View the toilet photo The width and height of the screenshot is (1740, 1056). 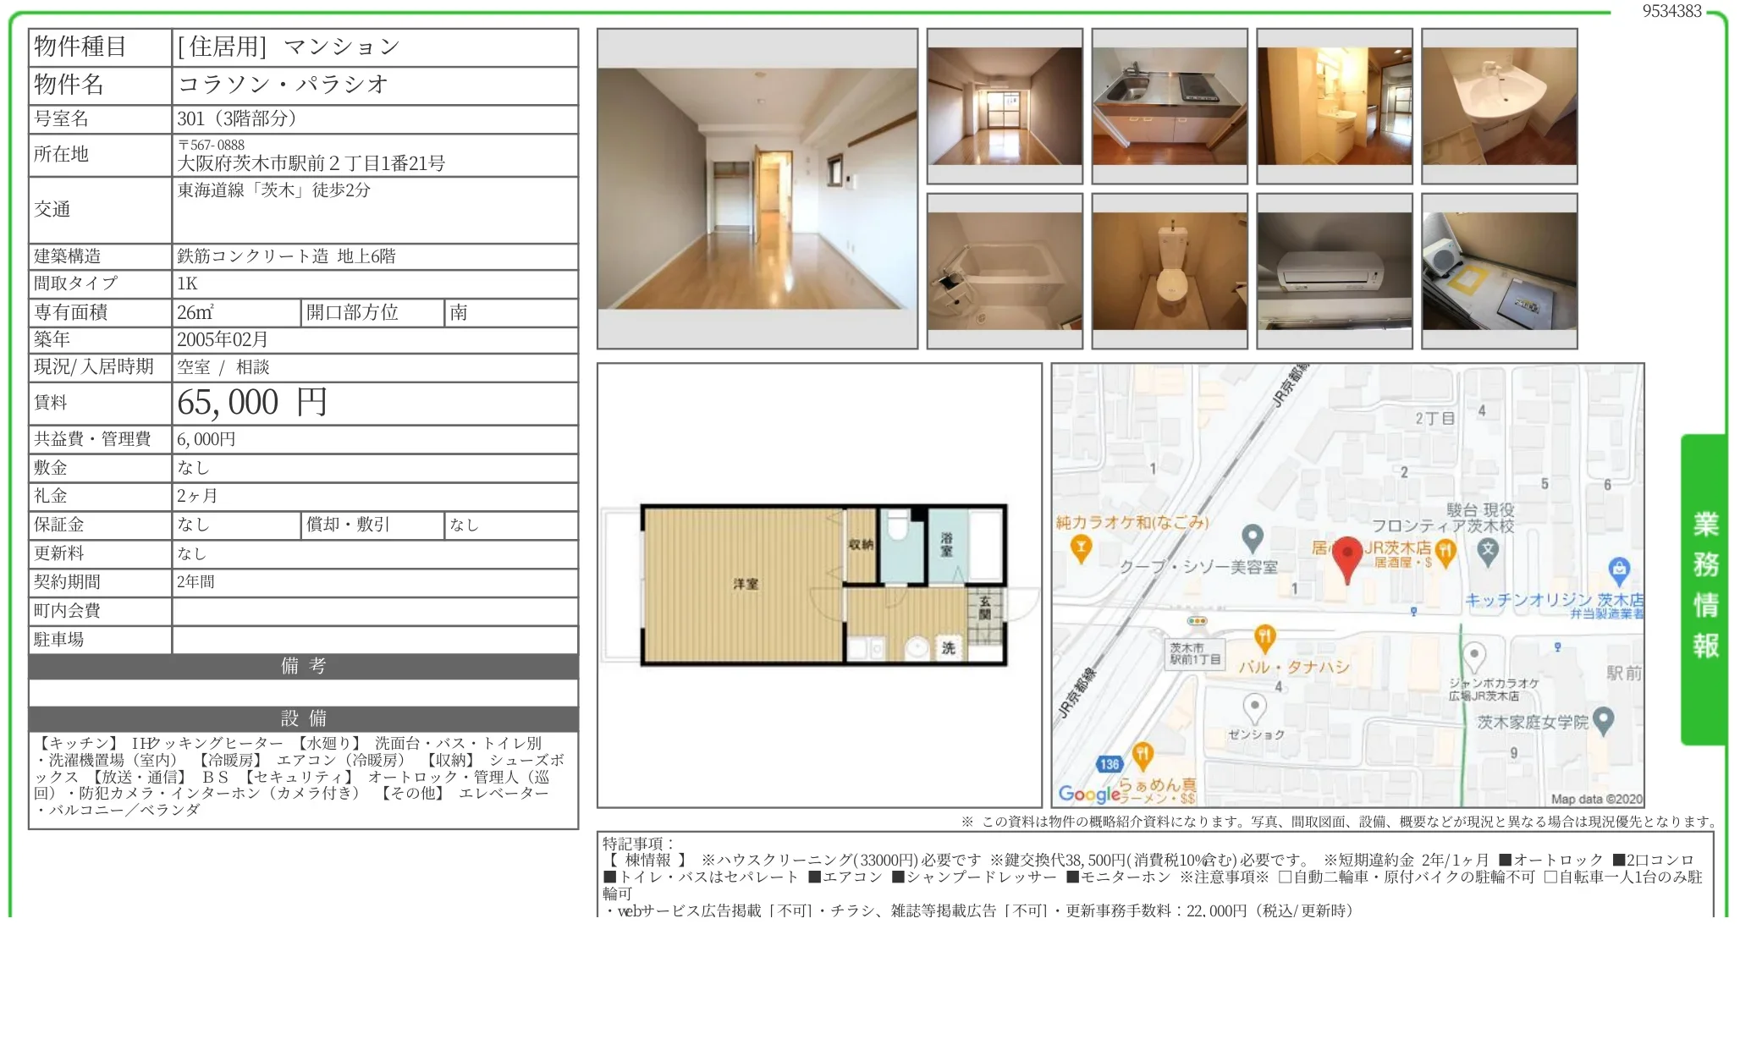click(1170, 271)
